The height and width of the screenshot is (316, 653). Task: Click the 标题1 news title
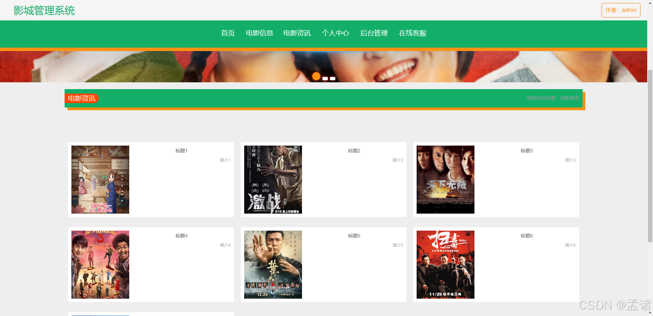(x=181, y=151)
